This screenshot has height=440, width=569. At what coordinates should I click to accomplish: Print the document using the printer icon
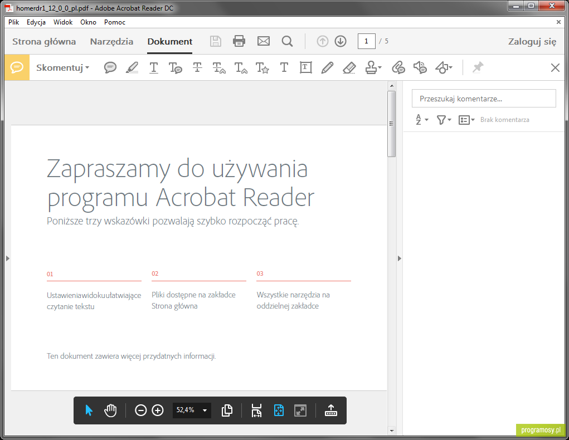point(239,41)
